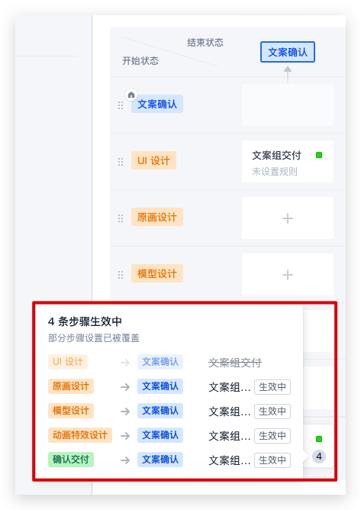Click 生效中 badge in 原画设计 popup row
This screenshot has height=510, width=361.
point(272,387)
